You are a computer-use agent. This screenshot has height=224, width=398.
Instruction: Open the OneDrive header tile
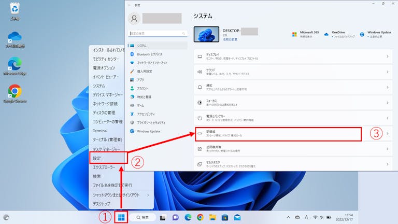point(339,34)
